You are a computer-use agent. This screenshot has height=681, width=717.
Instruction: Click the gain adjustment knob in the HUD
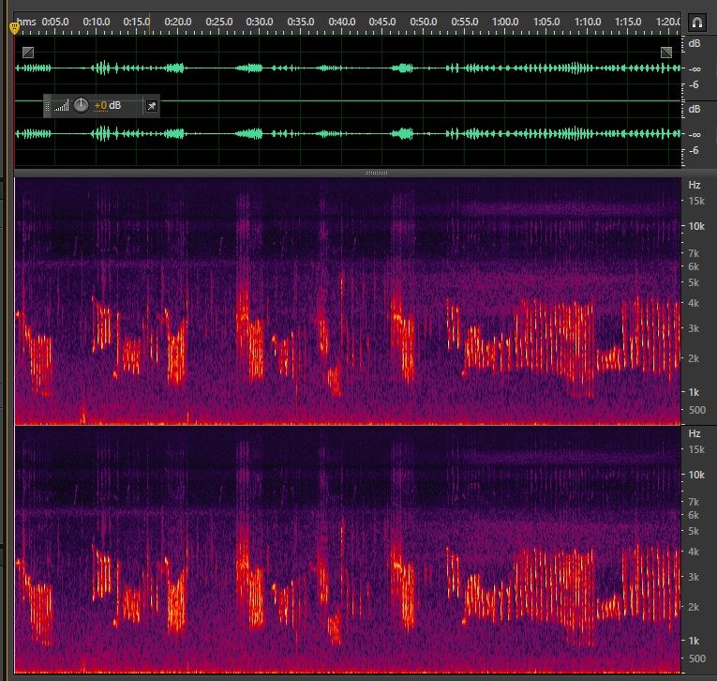pos(82,105)
